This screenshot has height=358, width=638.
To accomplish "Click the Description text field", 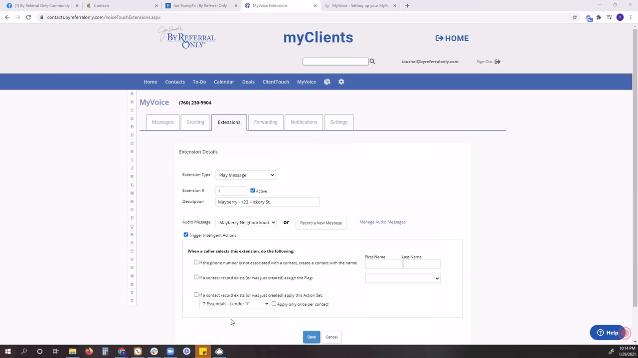I will pyautogui.click(x=268, y=202).
